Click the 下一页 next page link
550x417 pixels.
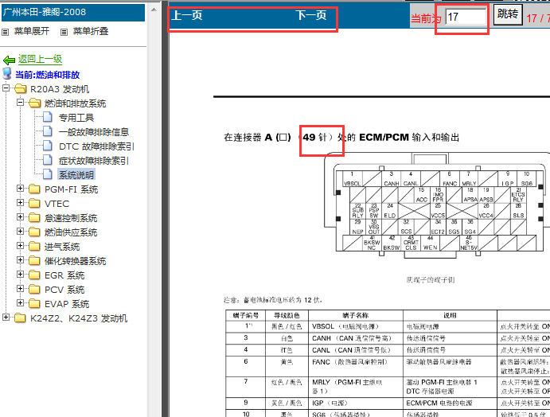pyautogui.click(x=310, y=15)
